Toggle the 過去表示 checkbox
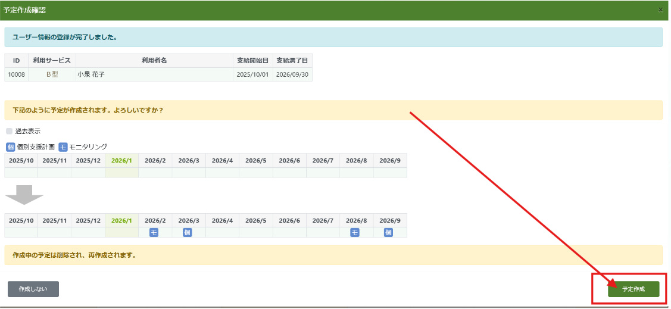 tap(9, 131)
